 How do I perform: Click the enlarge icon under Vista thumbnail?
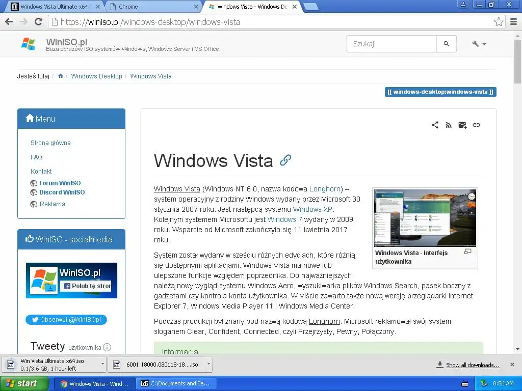pos(468,252)
